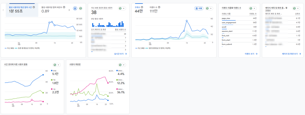Click the 36.1% value in 사용자 재방문

click(121, 92)
